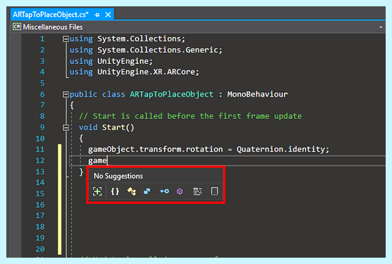Viewport: 392px width, 264px height.
Task: Close the ARTapToPlaceObject.cs tab
Action: point(108,15)
